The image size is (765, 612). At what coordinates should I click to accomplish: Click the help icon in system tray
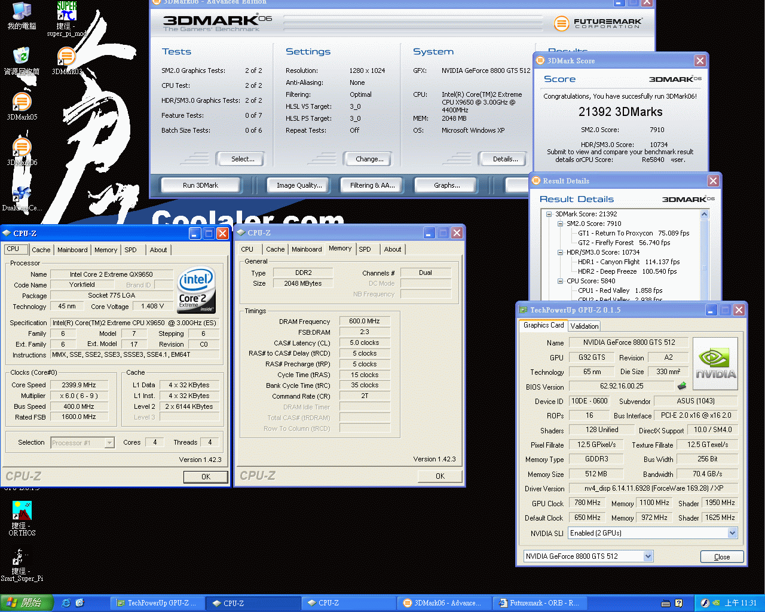(679, 603)
